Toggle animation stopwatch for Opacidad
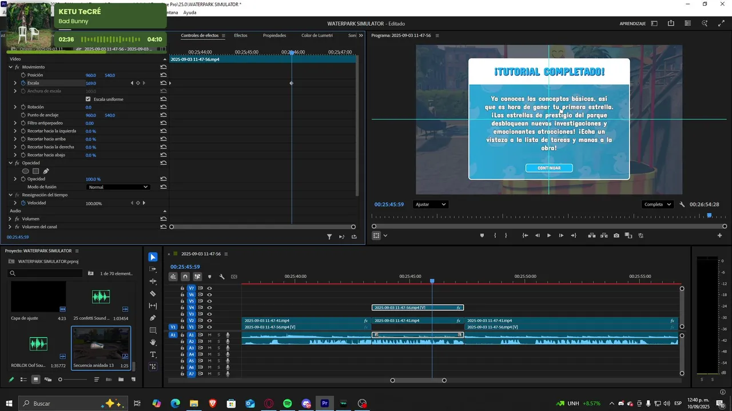Viewport: 732px width, 411px height. pos(23,179)
